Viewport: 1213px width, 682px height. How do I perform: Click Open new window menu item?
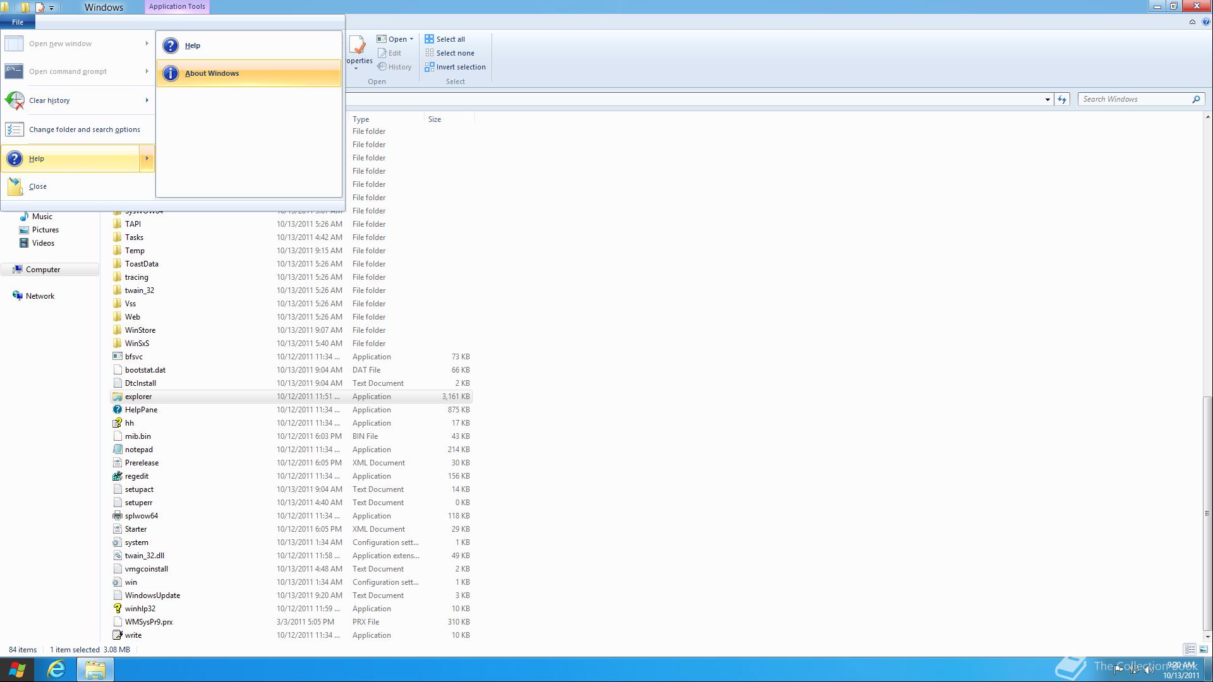pos(78,44)
